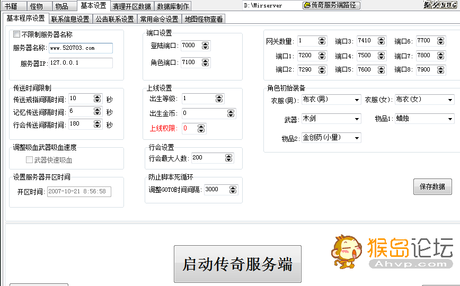Viewport: 460px width, 286px height.
Task: Open the 物品2 金创药 dropdown
Action: tap(357, 138)
